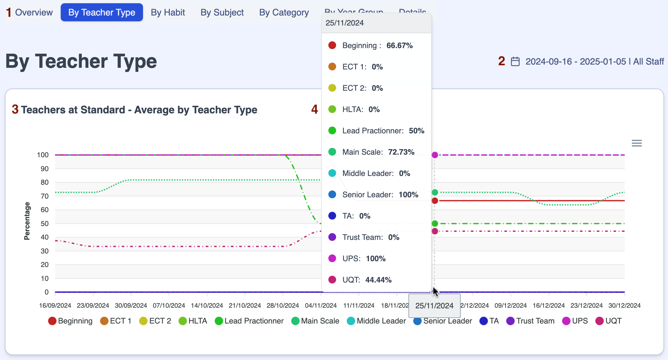Click 'Main Scale: 72.73%' in the tooltip

click(378, 152)
